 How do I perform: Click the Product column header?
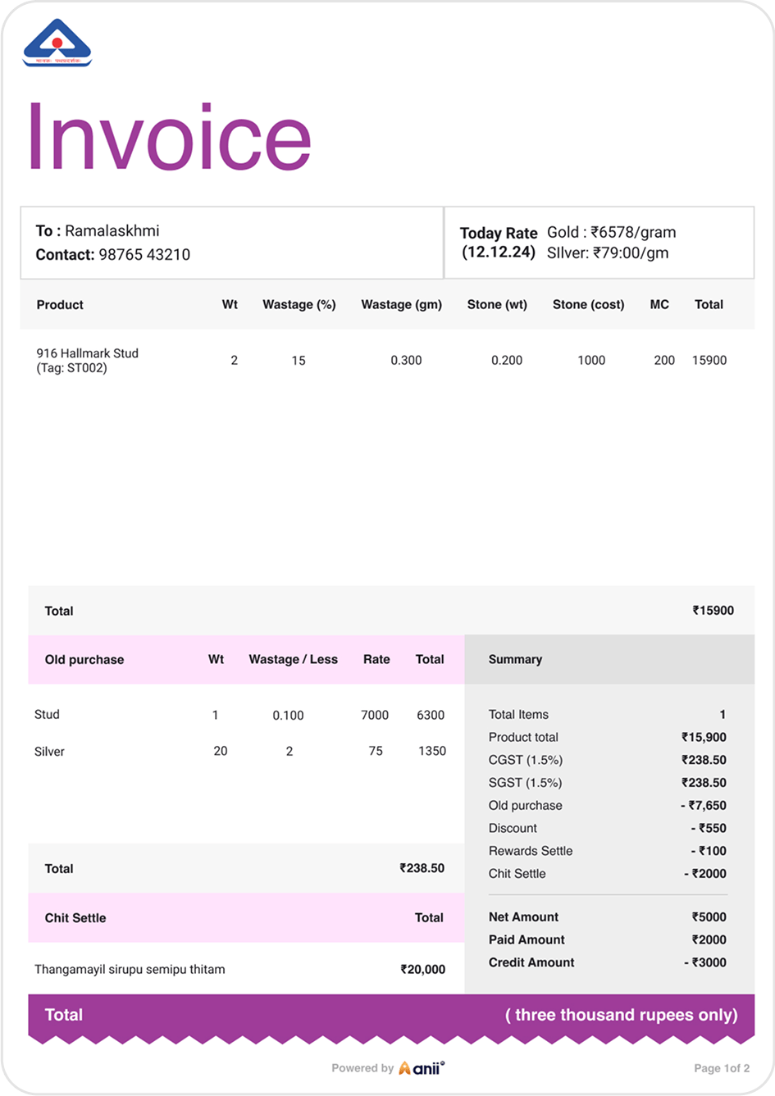[x=60, y=305]
